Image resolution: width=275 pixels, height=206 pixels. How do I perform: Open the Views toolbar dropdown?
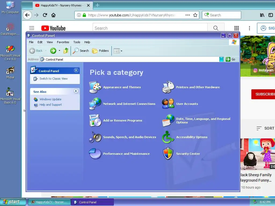[118, 51]
